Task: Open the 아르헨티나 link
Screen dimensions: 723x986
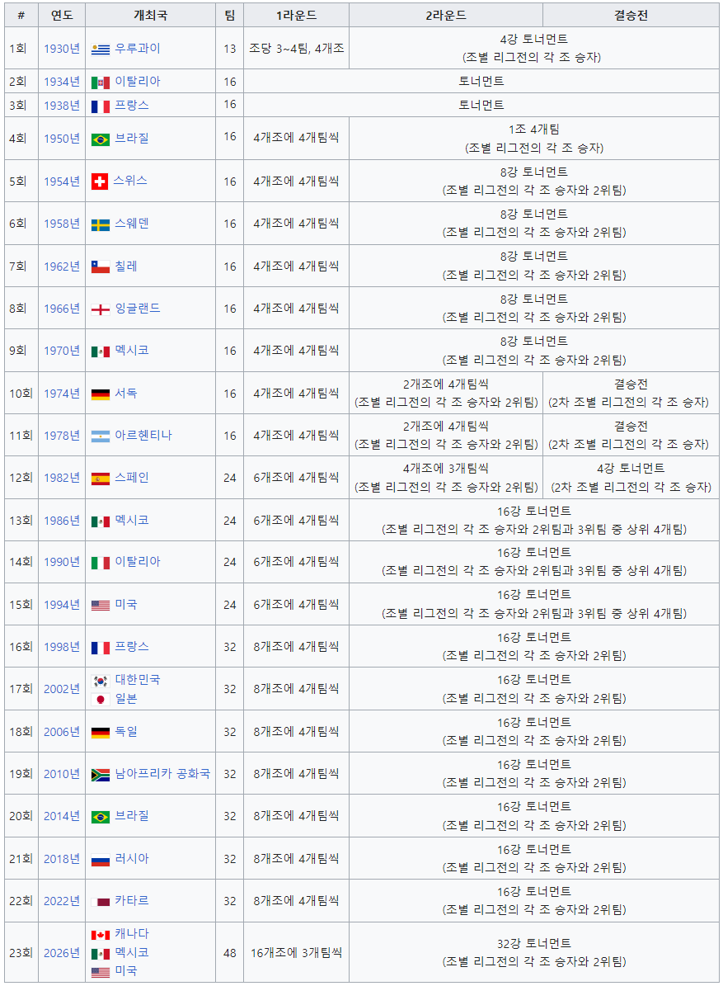Action: click(143, 435)
